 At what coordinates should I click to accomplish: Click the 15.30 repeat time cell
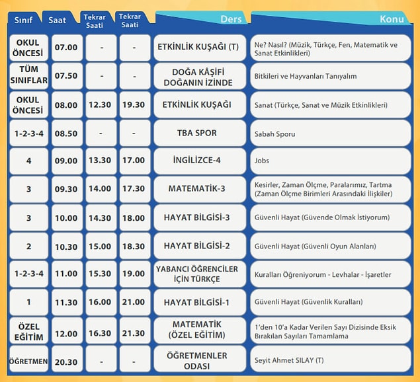tap(101, 274)
